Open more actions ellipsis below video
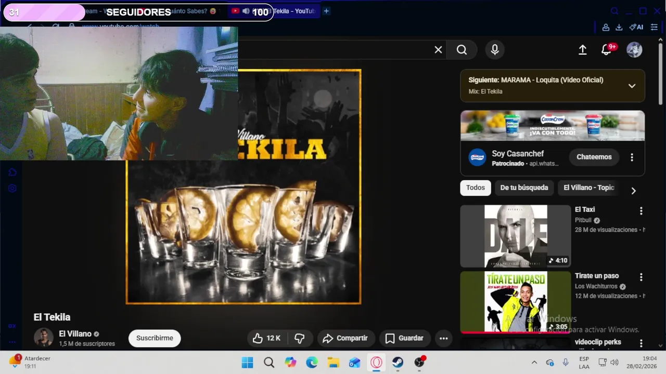The image size is (666, 374). pos(443,338)
